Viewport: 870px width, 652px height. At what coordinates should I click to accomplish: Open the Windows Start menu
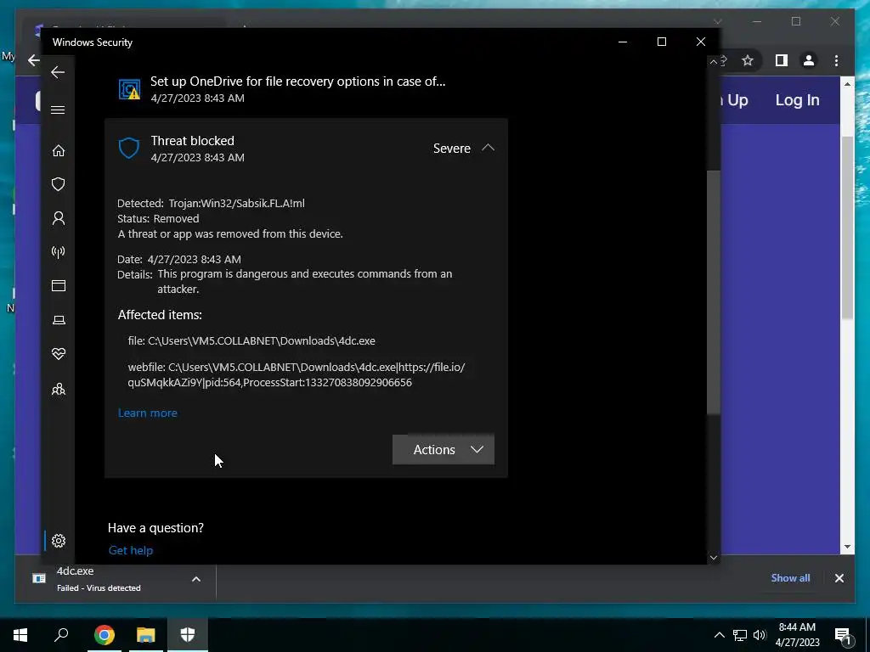click(x=20, y=635)
